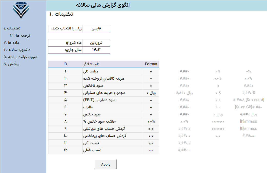Click the diamond logo in sidebar
Viewport: 267px width, 173px height.
[x=21, y=10]
